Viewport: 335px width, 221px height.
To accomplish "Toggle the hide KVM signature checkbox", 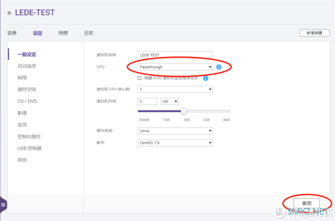I will point(139,78).
